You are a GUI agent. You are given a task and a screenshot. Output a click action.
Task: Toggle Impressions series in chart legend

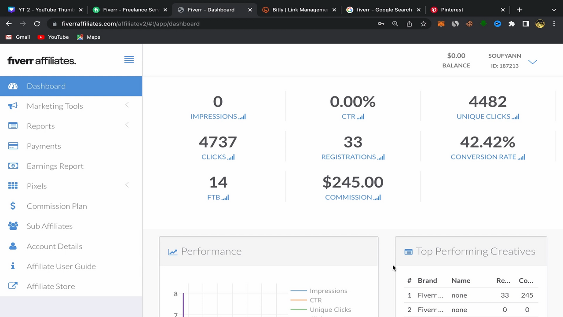click(x=319, y=291)
